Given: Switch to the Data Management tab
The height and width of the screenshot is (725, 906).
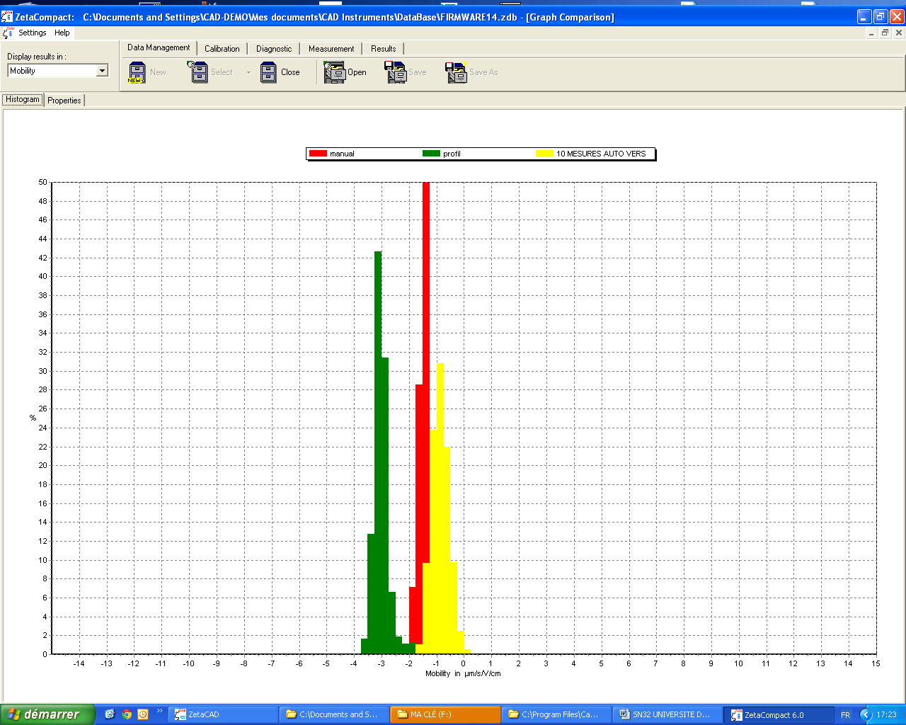Looking at the screenshot, I should pos(159,47).
